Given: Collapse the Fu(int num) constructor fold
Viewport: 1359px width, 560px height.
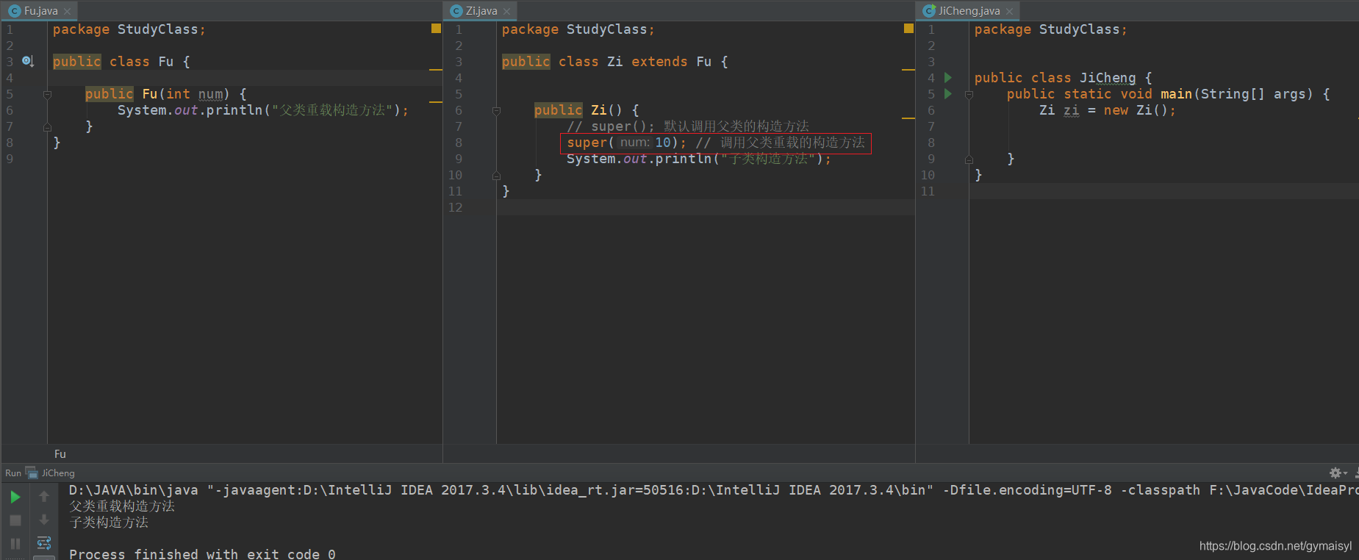Looking at the screenshot, I should (47, 94).
